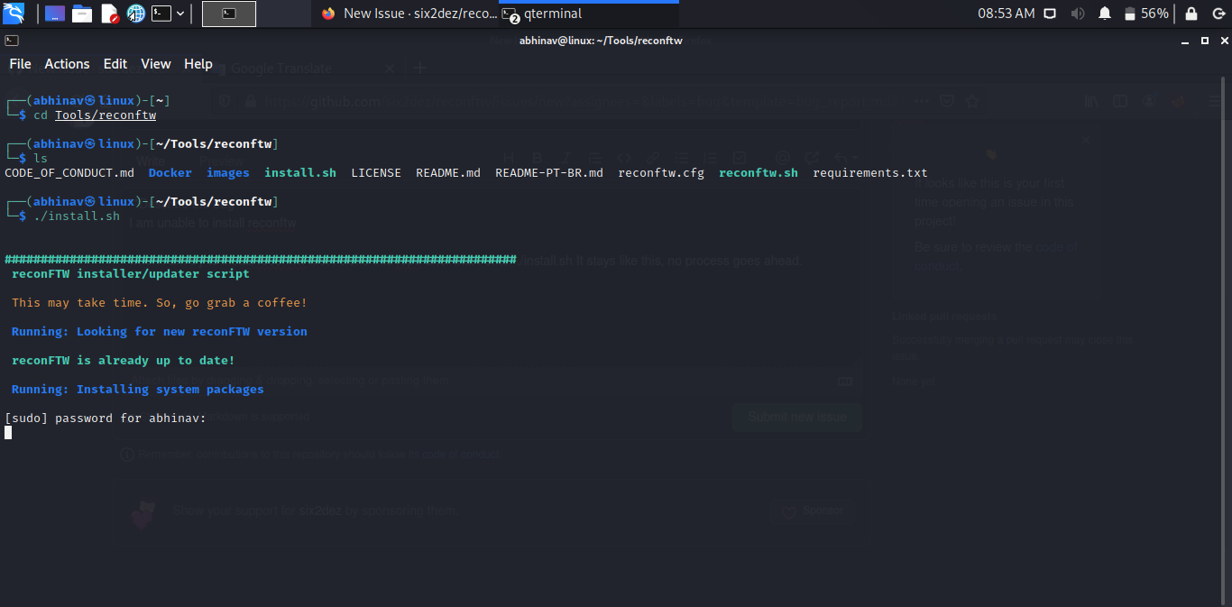Launch the text editor panel icon
The image size is (1232, 607).
pyautogui.click(x=109, y=14)
